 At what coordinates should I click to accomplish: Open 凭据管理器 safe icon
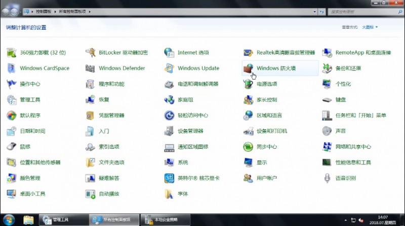[x=91, y=116]
